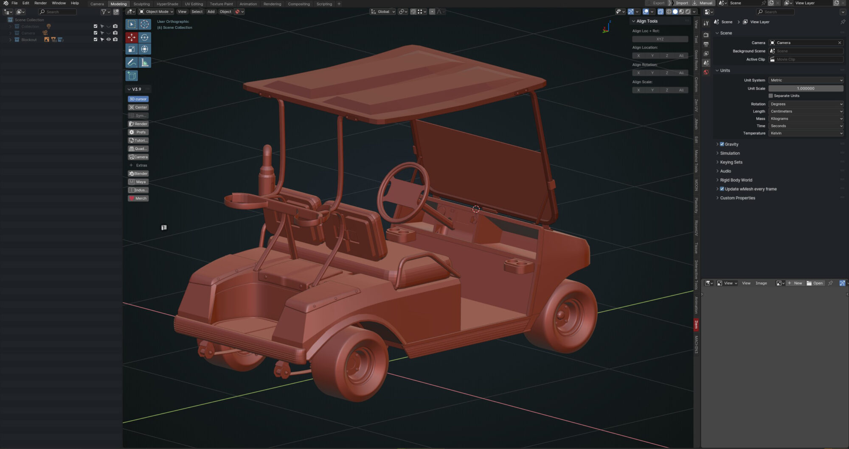The height and width of the screenshot is (449, 849).
Task: Adjust the Unit Scale value field
Action: [x=805, y=89]
